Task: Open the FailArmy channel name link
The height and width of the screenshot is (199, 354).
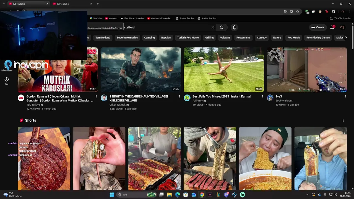Action: (x=198, y=101)
